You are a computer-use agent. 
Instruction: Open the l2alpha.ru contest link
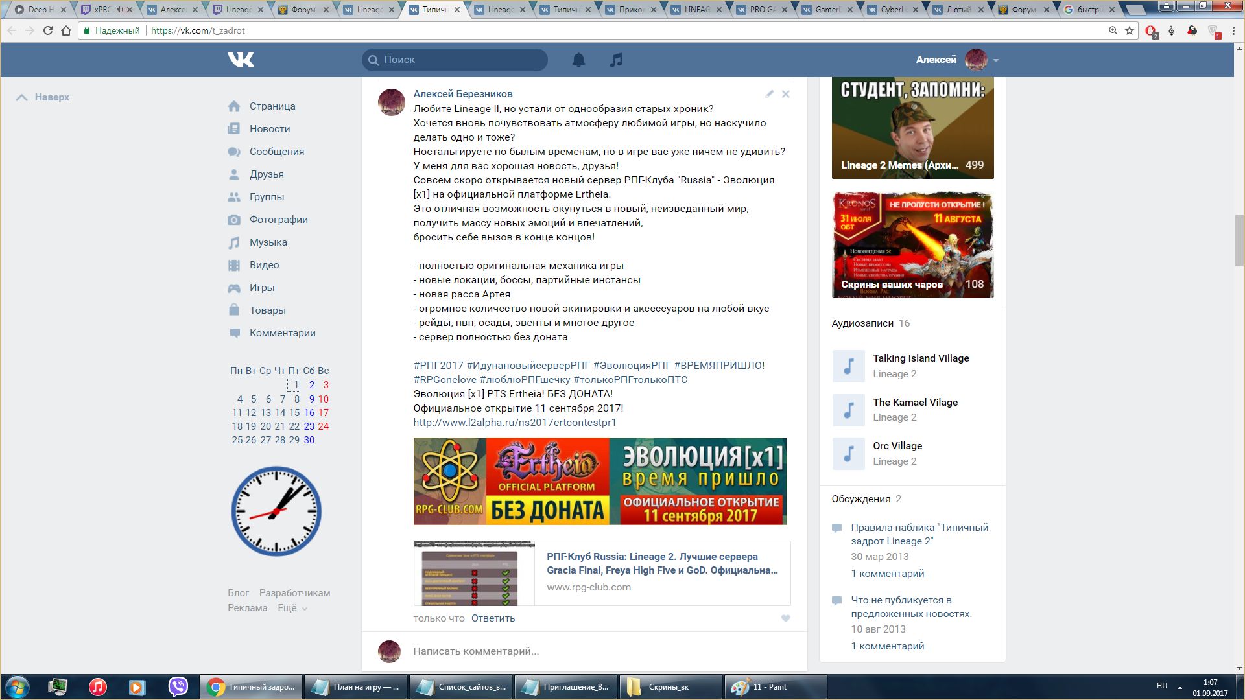click(x=515, y=423)
